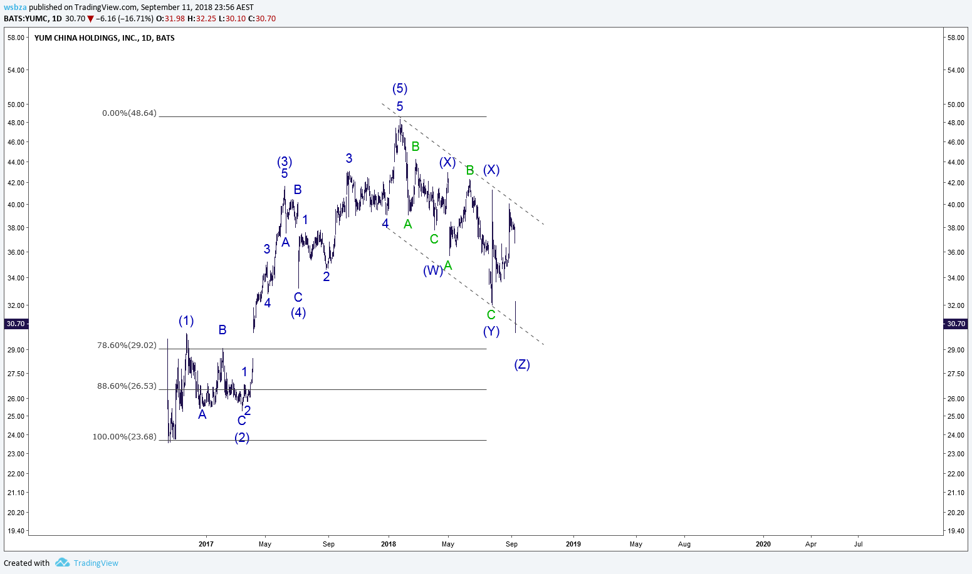Click the 50.00 value on left price axis
Image resolution: width=972 pixels, height=574 pixels.
point(16,105)
